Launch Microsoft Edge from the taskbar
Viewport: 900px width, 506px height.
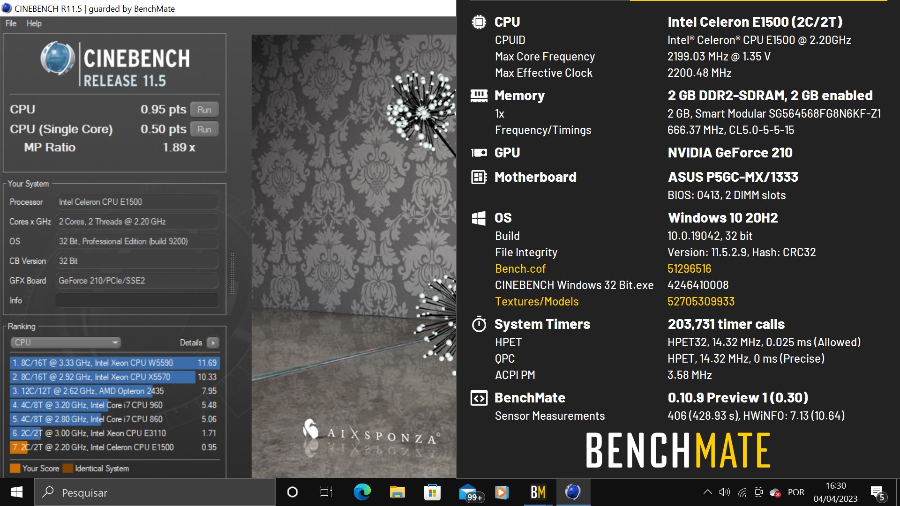(362, 492)
